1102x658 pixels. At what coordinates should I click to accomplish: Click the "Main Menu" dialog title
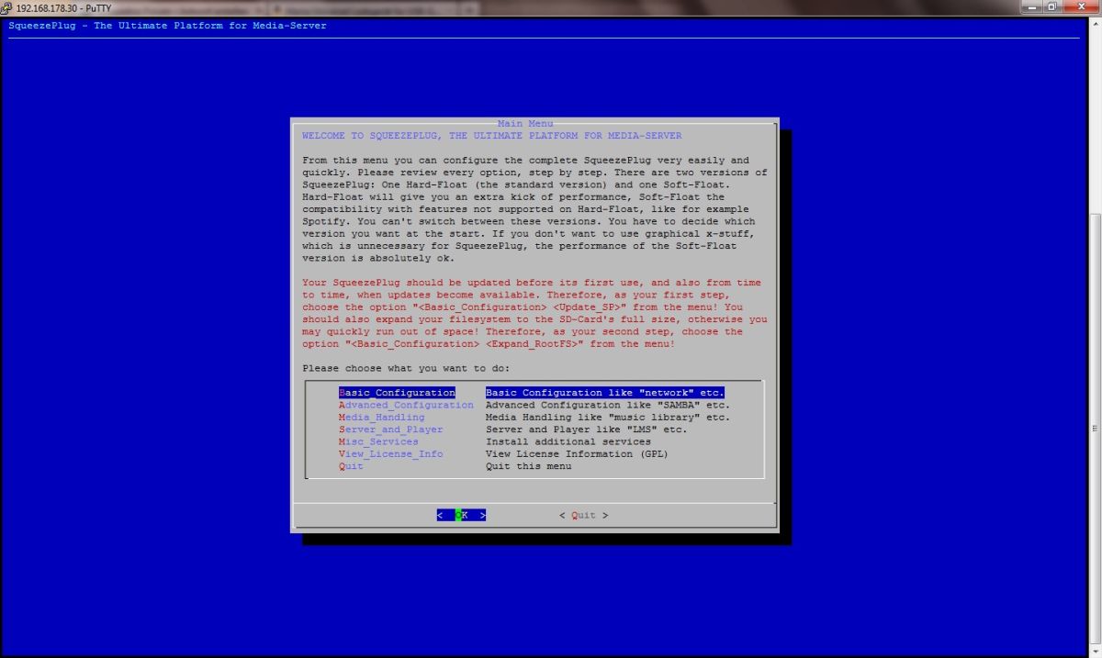pos(525,123)
